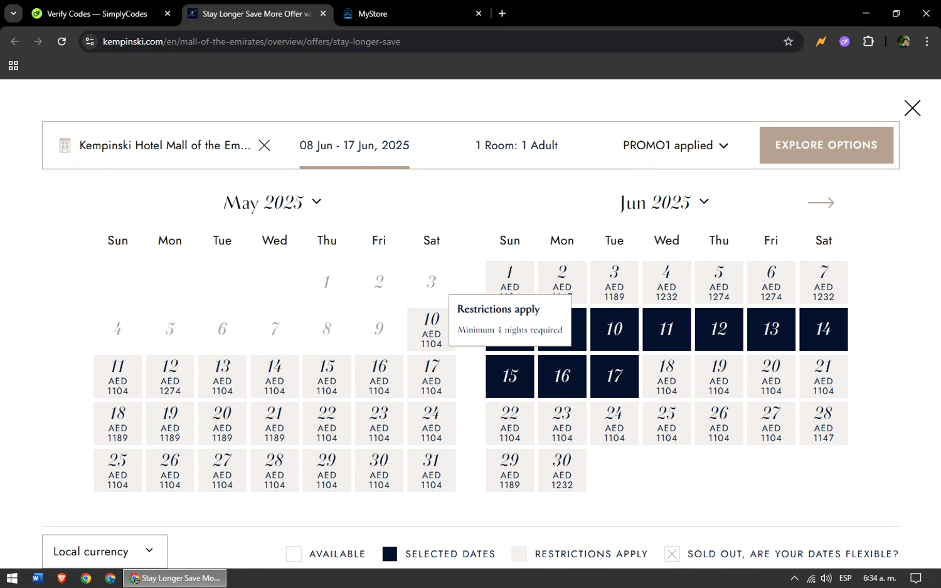
Task: Open the 08 Jun - 17 Jun, 2025 dates tab
Action: [354, 145]
